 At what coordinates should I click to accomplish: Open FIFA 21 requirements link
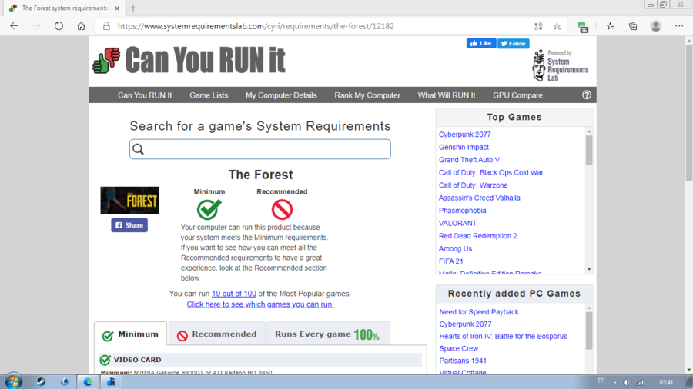click(450, 261)
